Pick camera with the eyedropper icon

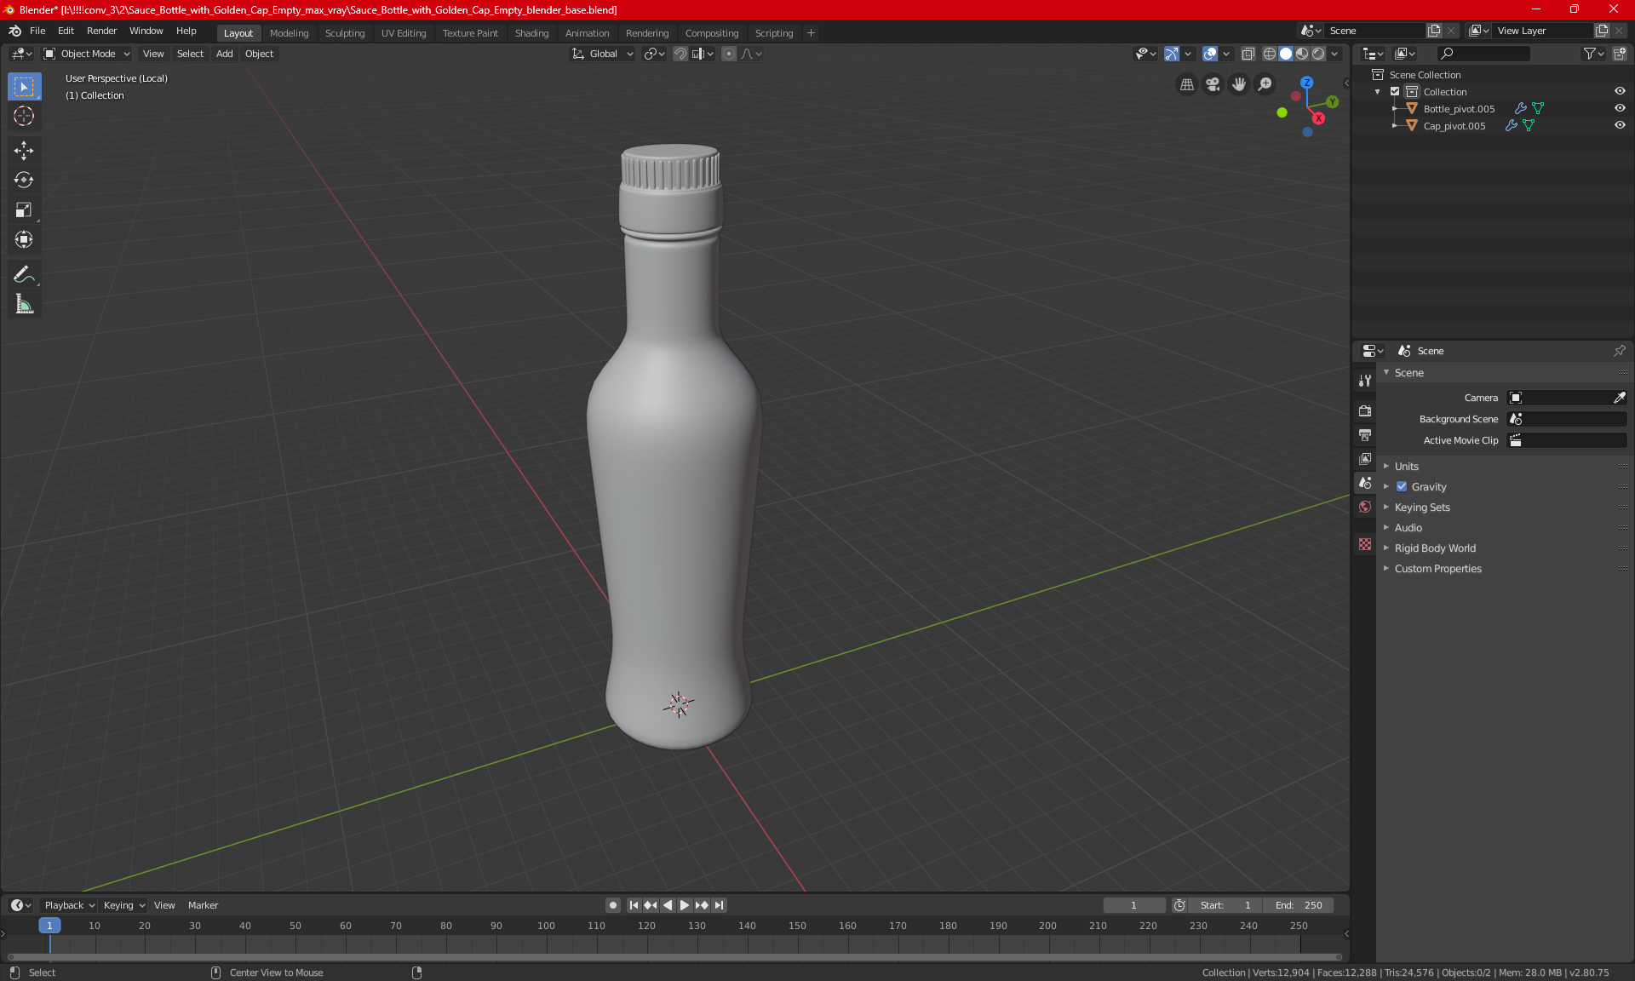(x=1619, y=398)
